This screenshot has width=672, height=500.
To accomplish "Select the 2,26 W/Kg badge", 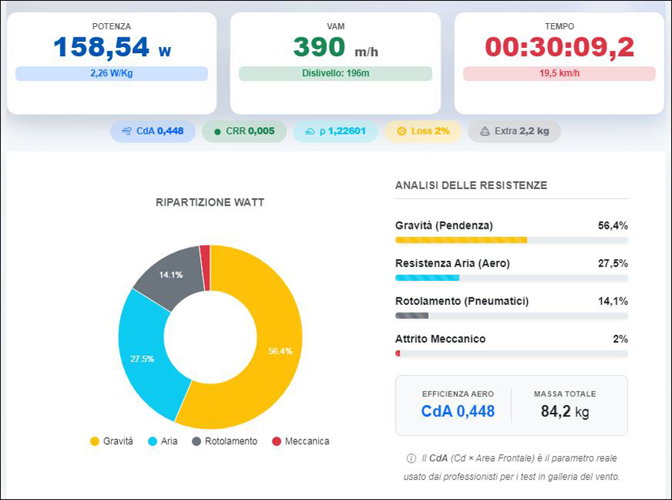I will point(111,73).
